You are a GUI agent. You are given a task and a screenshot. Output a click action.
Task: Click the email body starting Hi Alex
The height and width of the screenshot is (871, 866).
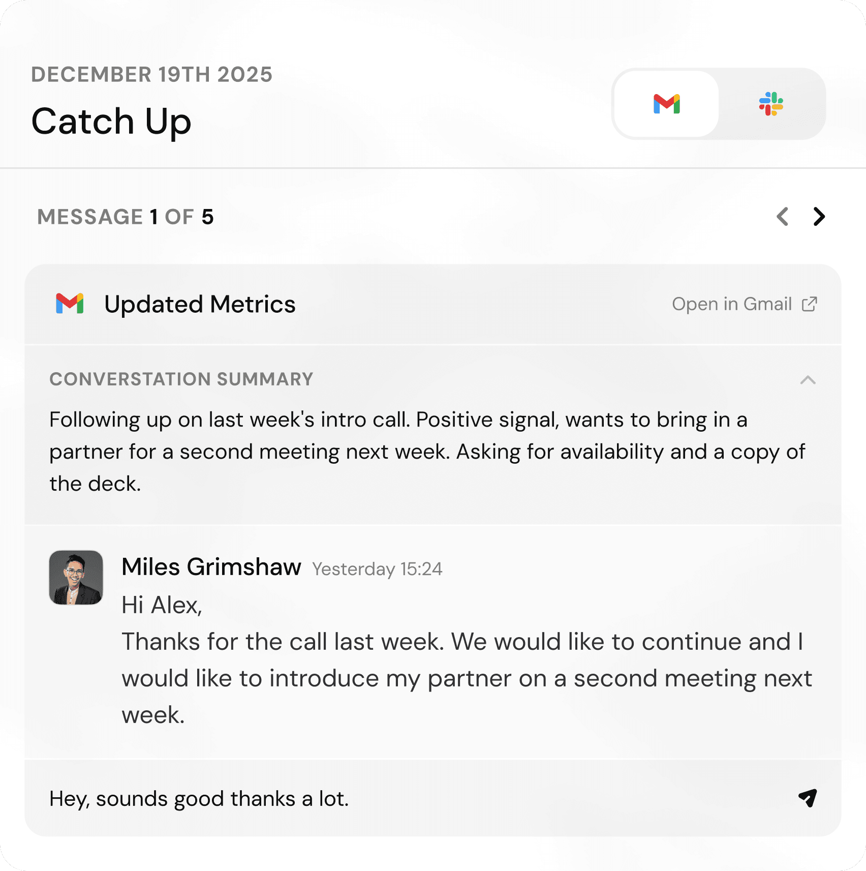(x=466, y=660)
